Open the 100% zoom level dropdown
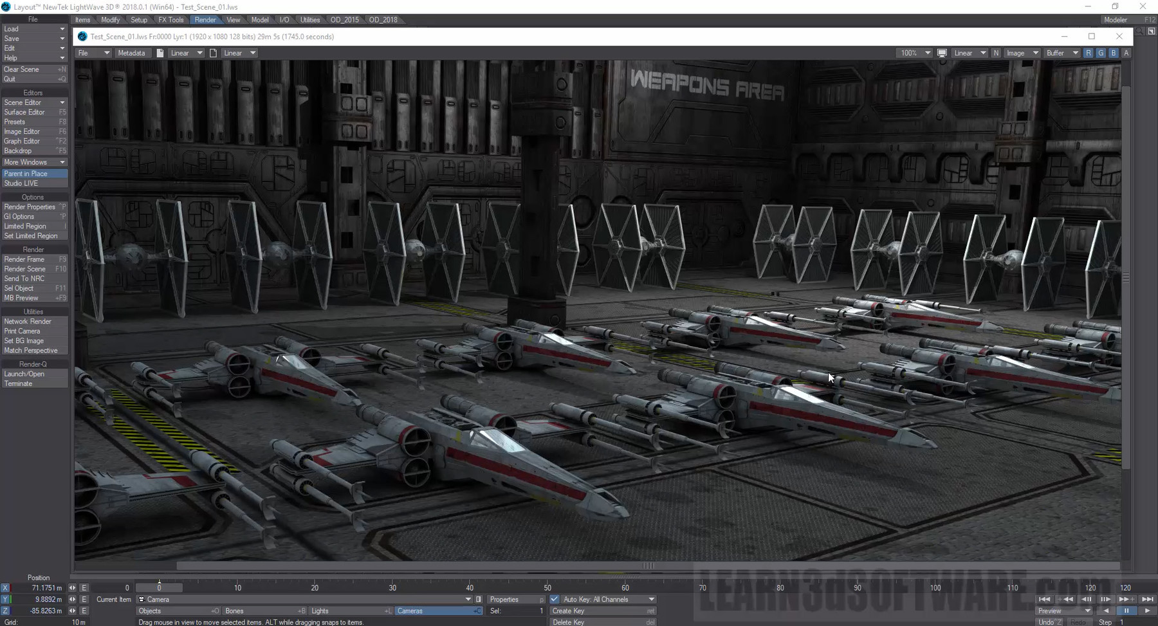 pyautogui.click(x=915, y=53)
